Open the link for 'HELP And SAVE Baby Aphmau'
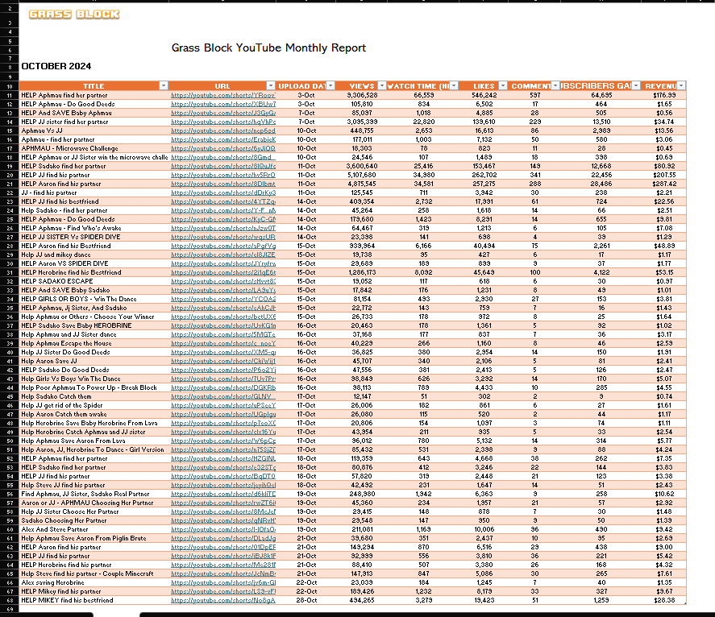This screenshot has height=617, width=715. 223,113
